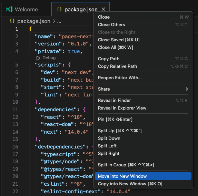This screenshot has height=196, width=198.
Task: Click the "react-dom" key on line 13
Action: pos(57,124)
